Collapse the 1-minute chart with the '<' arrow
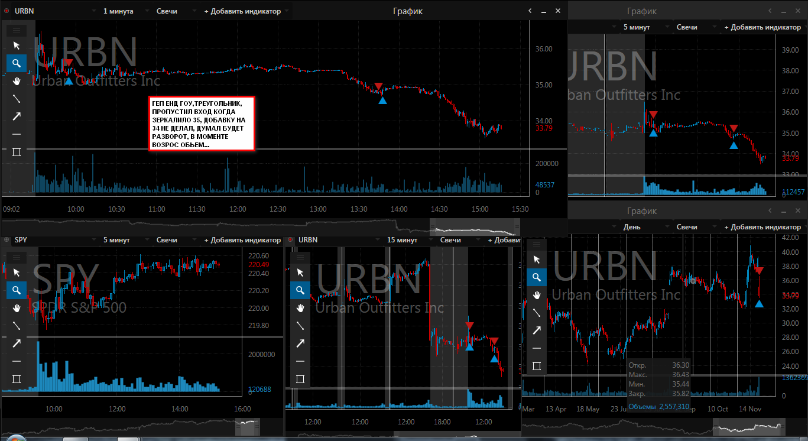 pos(530,11)
